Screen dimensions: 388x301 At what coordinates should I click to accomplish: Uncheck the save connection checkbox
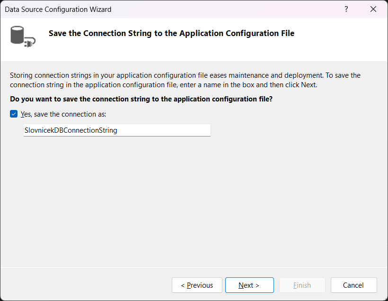[14, 114]
